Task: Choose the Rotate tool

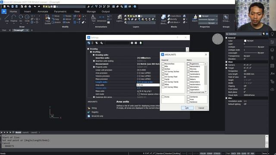Action: point(67,16)
